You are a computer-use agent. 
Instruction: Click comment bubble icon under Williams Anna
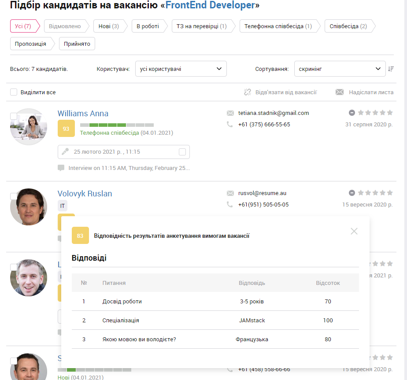61,168
